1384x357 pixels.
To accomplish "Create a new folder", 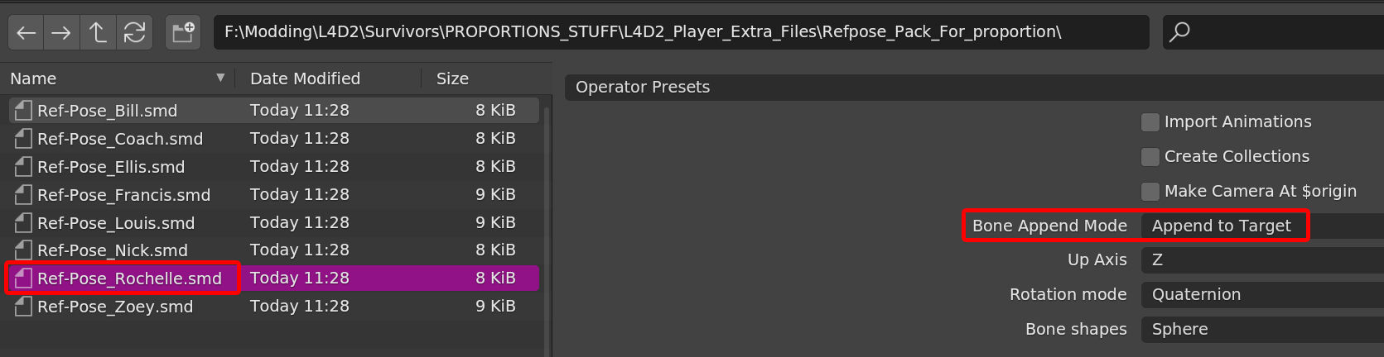I will pos(183,32).
